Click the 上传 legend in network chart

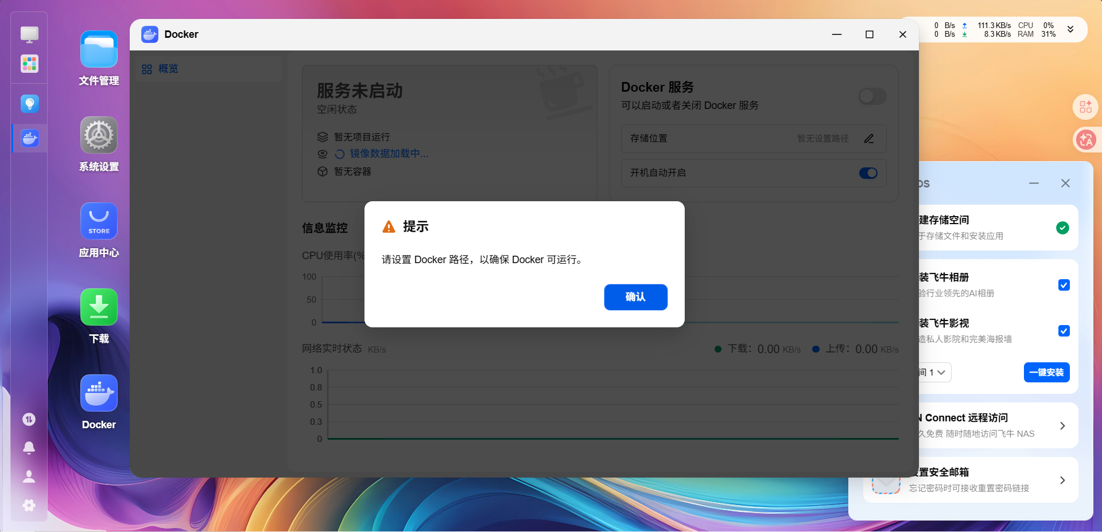855,349
